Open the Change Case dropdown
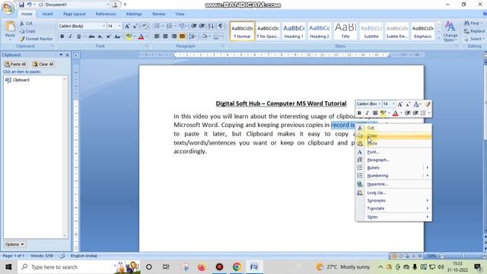The height and width of the screenshot is (274, 487). 117,37
